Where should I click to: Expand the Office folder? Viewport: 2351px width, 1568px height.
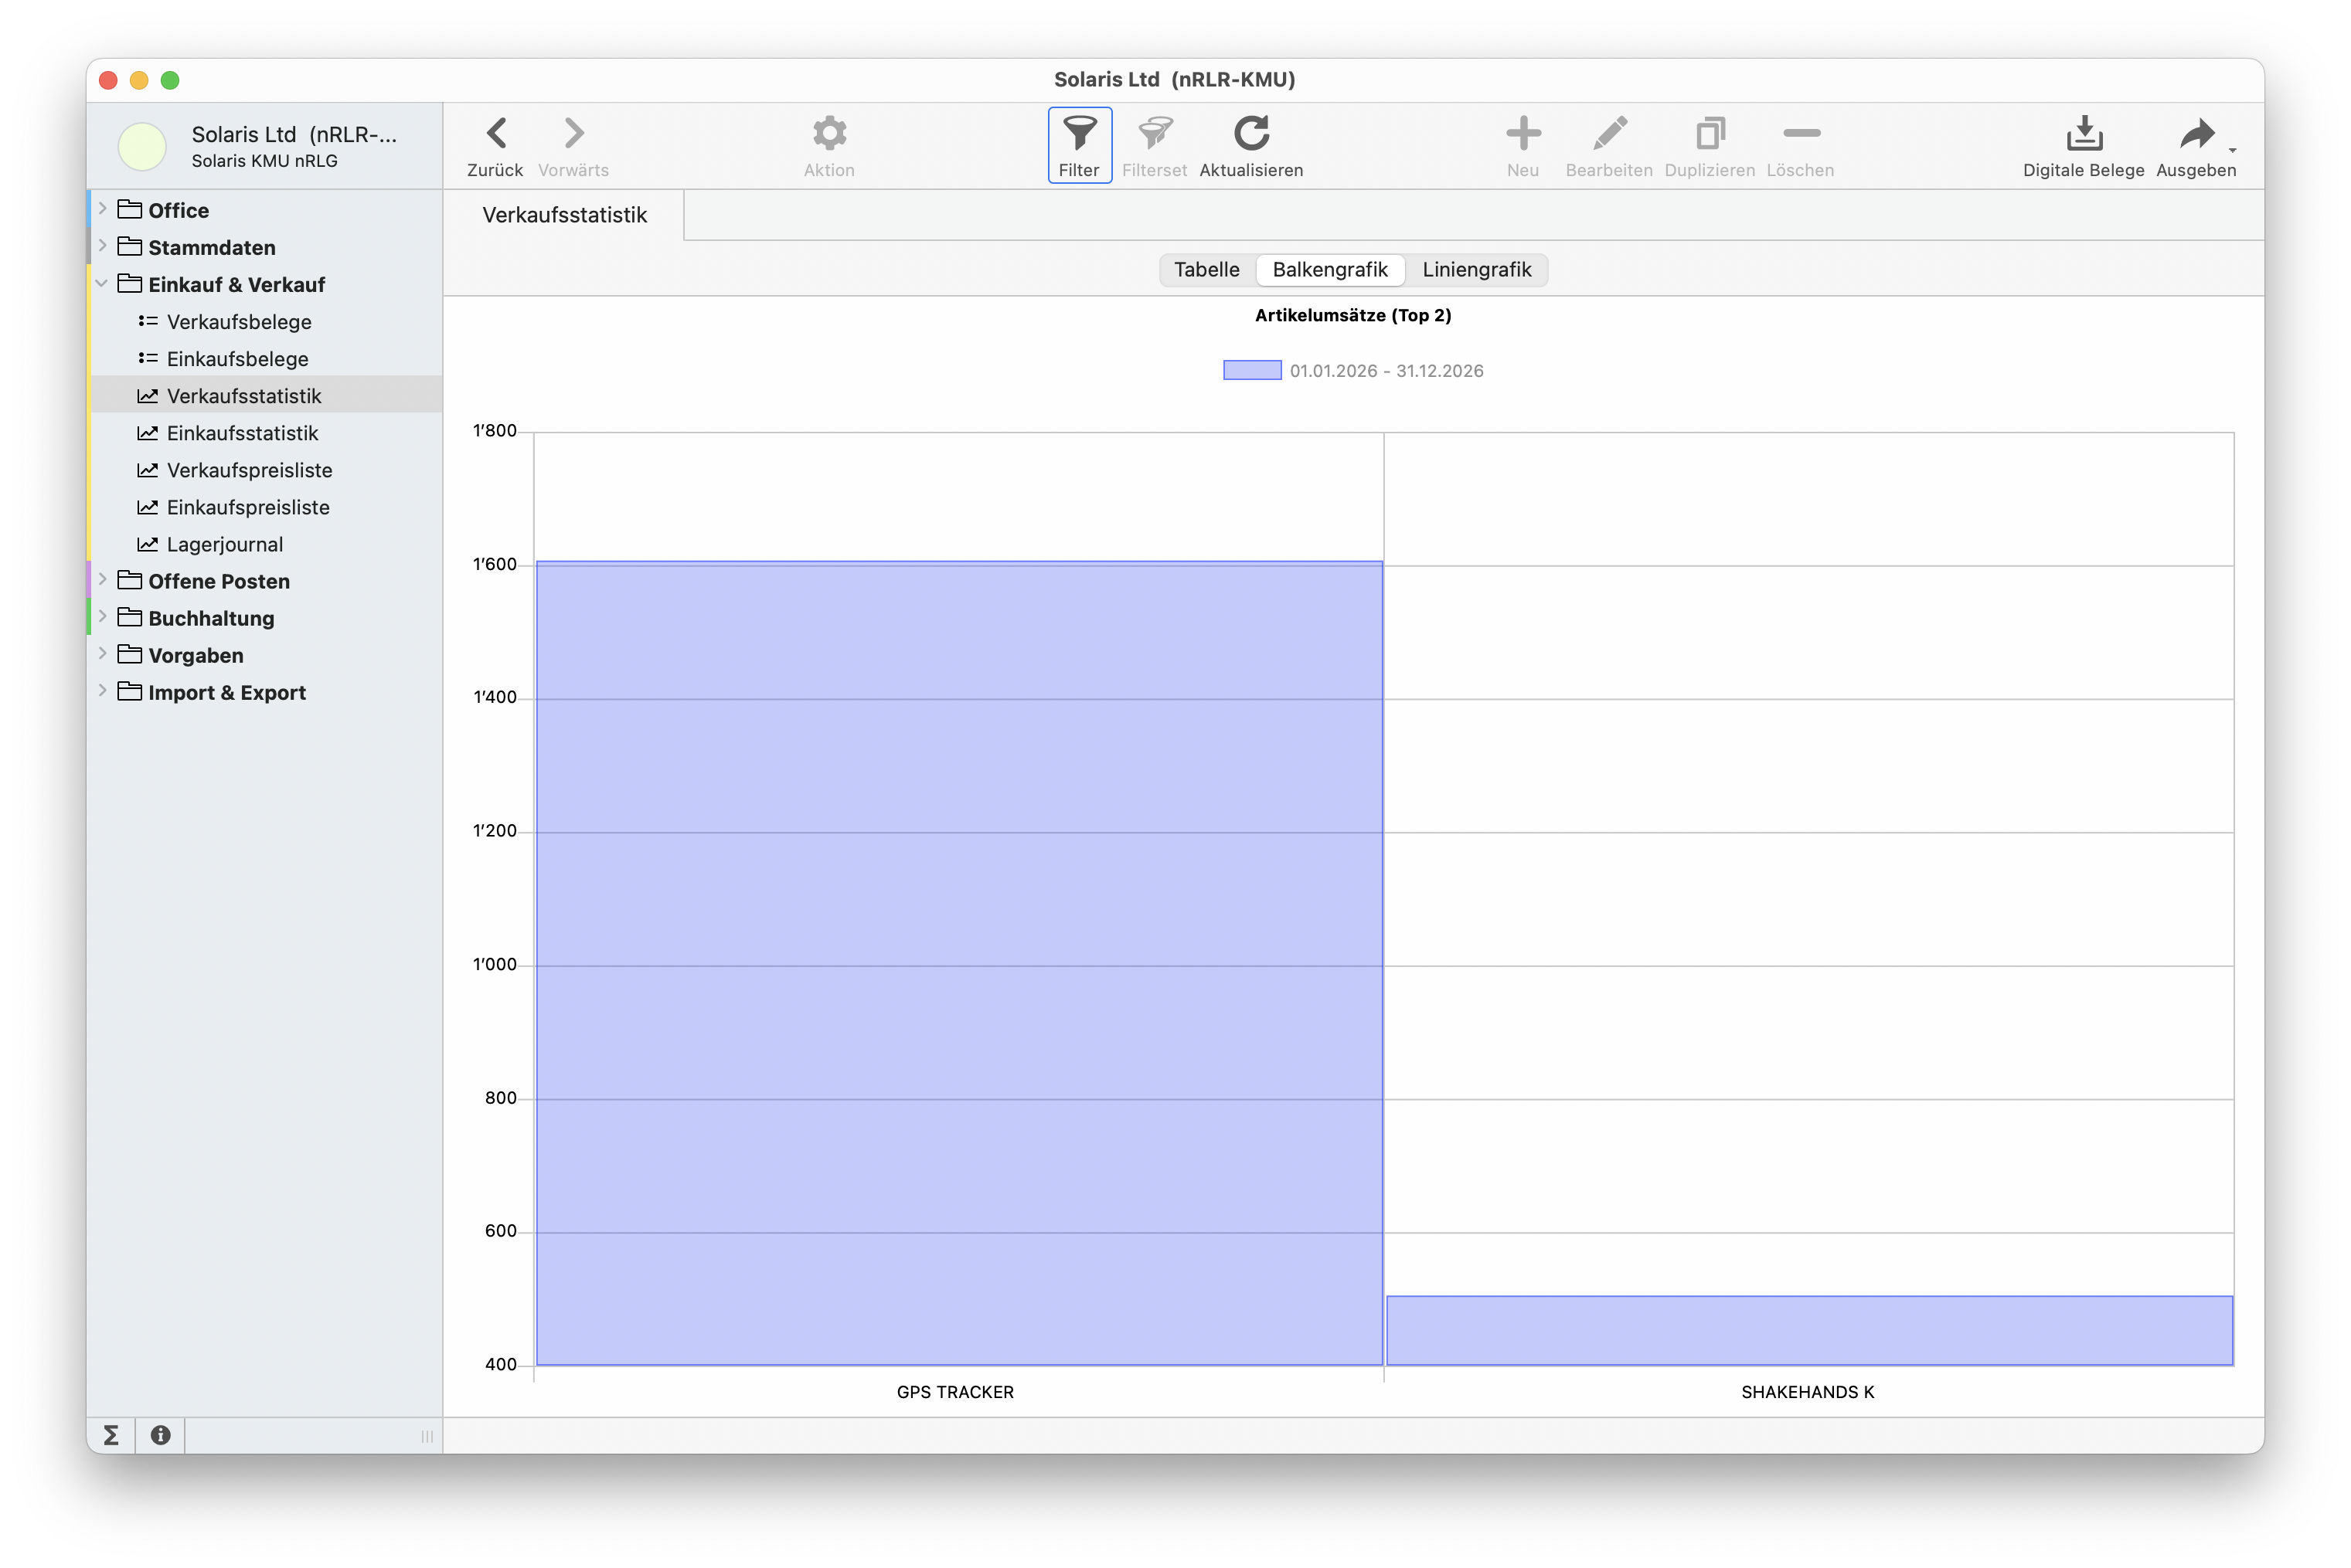point(102,209)
